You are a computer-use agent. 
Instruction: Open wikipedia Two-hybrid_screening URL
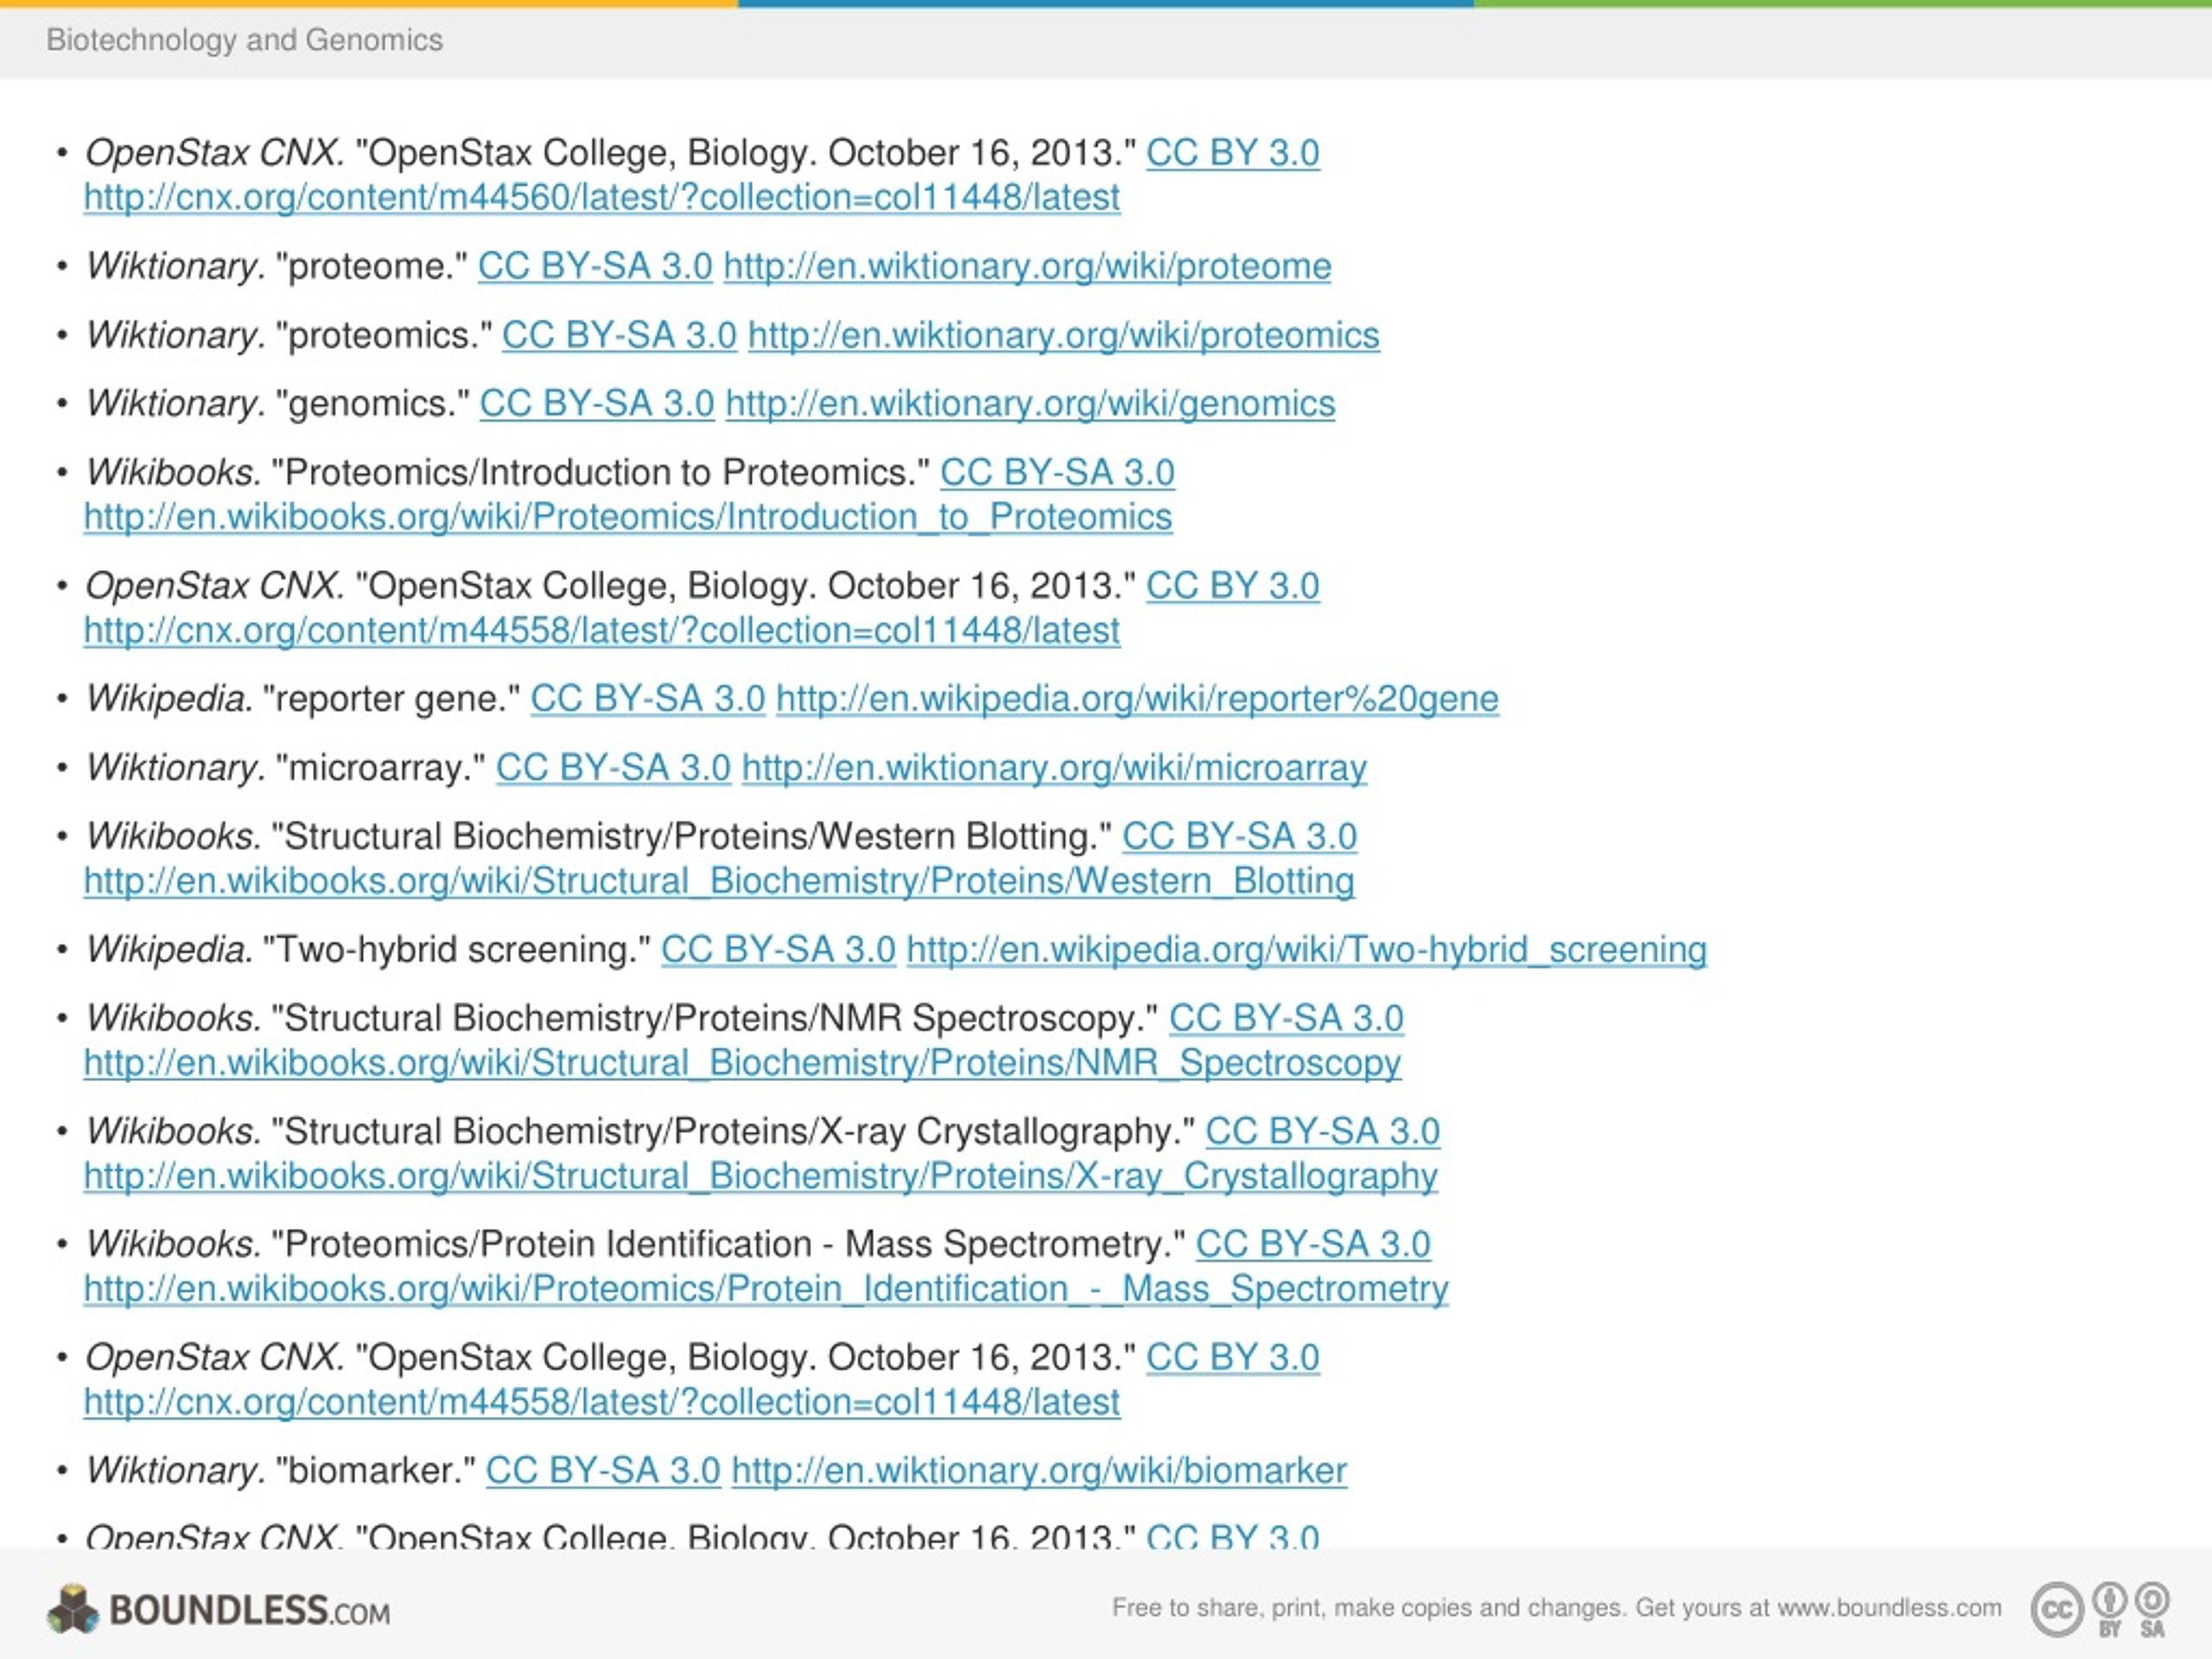pyautogui.click(x=1306, y=950)
